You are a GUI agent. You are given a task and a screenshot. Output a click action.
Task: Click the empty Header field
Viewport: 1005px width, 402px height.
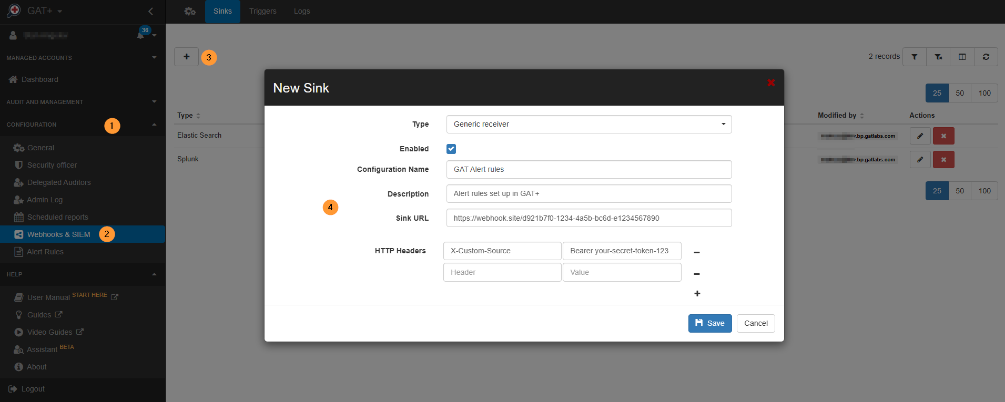[x=502, y=272]
